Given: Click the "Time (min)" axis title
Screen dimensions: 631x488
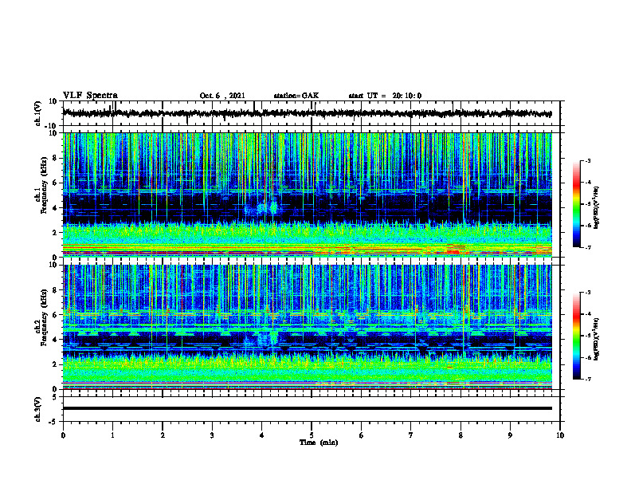Looking at the screenshot, I should coord(319,443).
